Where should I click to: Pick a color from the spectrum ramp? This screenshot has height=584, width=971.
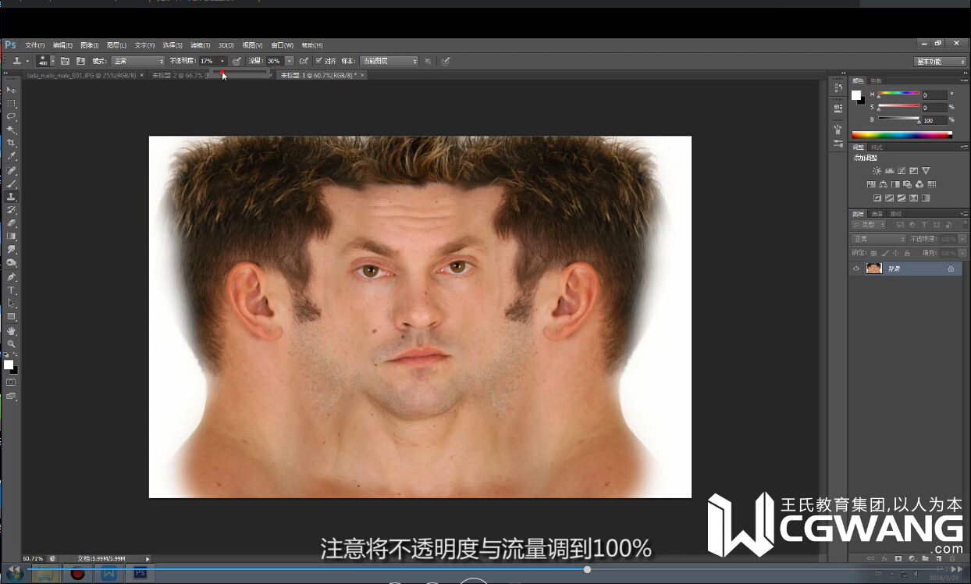[x=902, y=134]
